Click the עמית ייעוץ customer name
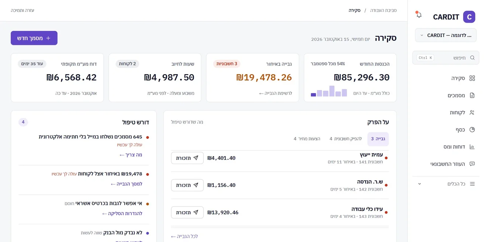 point(371,155)
